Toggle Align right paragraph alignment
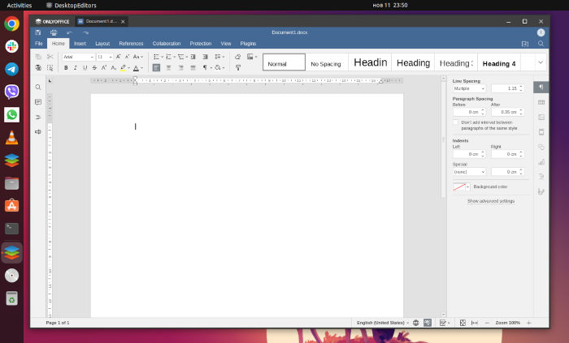The image size is (569, 343). point(180,67)
